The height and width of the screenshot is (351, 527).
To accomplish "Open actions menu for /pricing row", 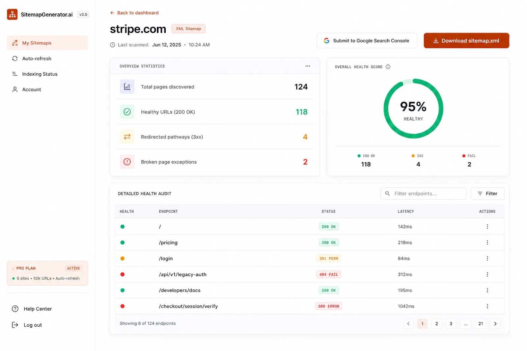I will pyautogui.click(x=487, y=243).
